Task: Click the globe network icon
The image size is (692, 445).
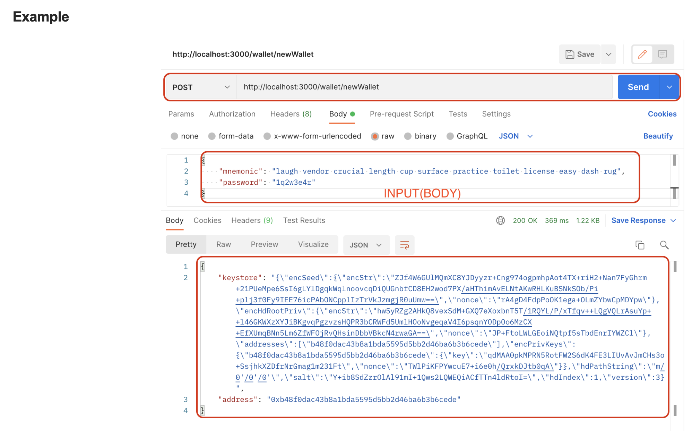Action: [500, 220]
